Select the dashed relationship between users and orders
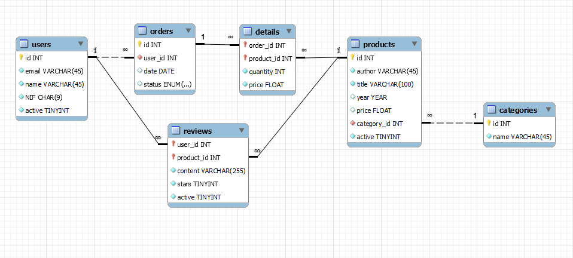This screenshot has width=573, height=258. (111, 57)
